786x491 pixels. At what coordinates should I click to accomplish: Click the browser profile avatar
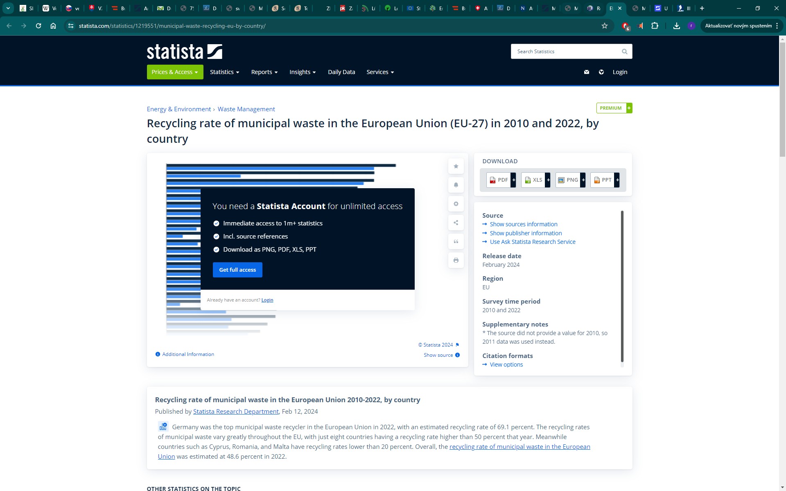[x=691, y=26]
